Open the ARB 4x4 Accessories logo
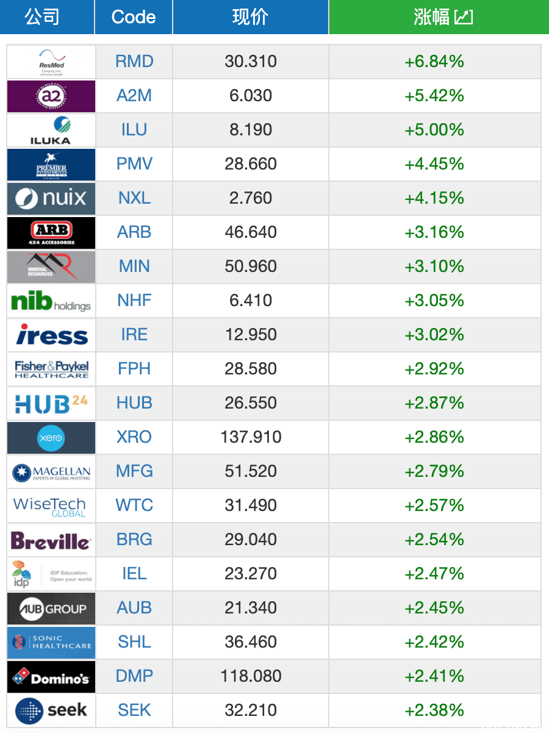549x733 pixels. [x=51, y=232]
